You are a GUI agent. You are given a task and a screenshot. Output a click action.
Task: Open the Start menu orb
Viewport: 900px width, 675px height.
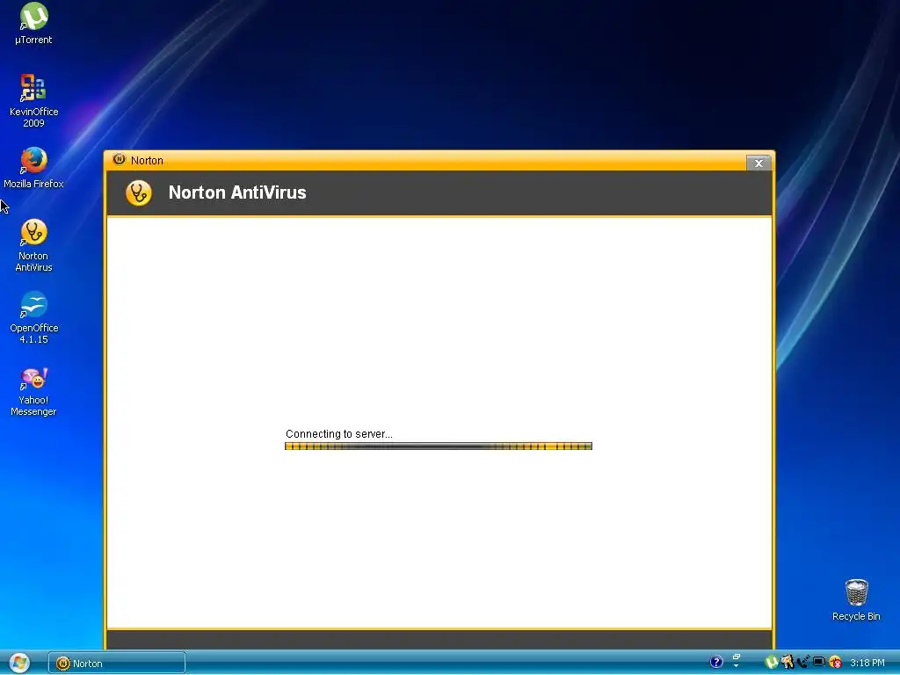pyautogui.click(x=19, y=663)
